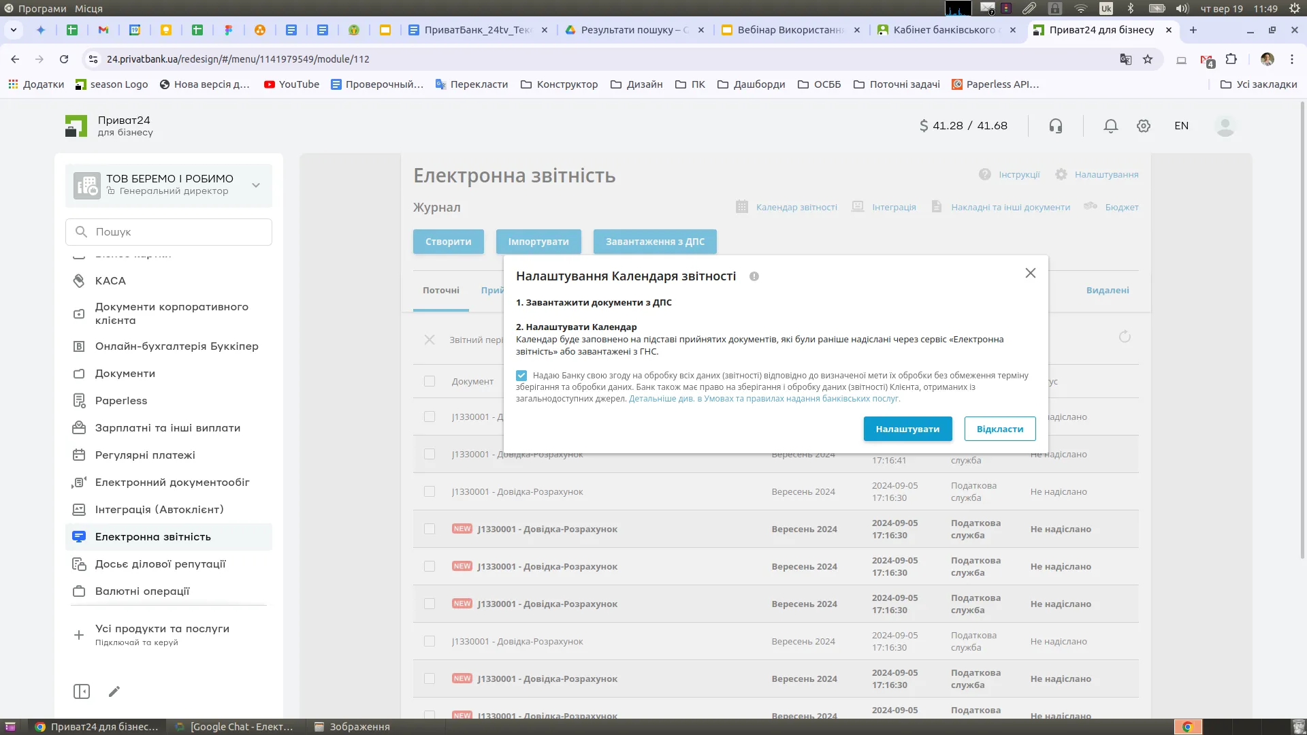1307x735 pixels.
Task: Expand ТОВ БЕРЕМО І РОБИМО company selector
Action: [x=256, y=185]
